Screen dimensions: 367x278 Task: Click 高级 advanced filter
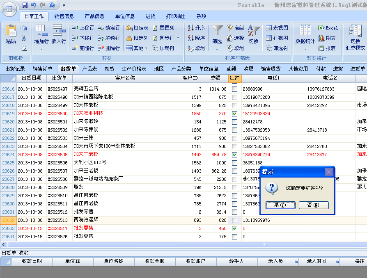236,28
